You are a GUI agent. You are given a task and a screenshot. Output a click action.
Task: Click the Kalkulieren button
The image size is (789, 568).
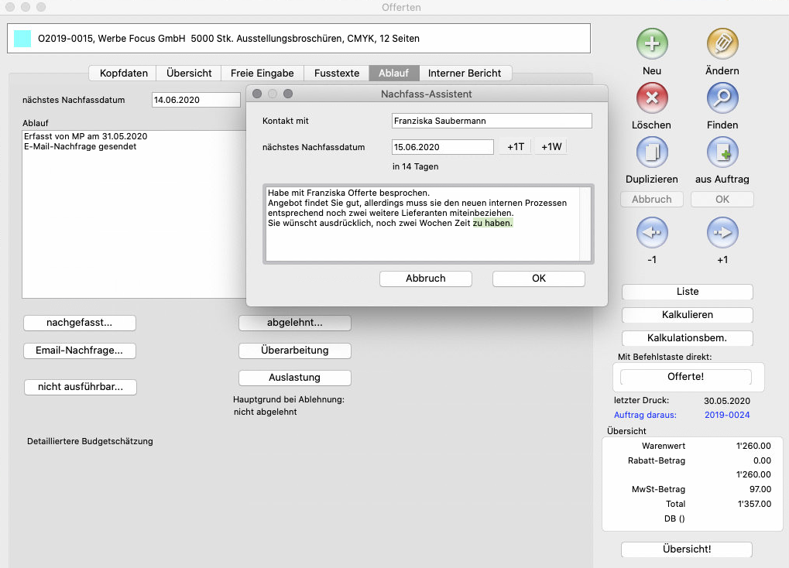[x=688, y=315]
